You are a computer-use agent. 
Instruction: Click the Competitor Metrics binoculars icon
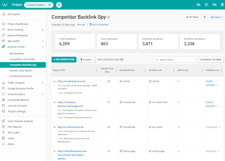3,100
